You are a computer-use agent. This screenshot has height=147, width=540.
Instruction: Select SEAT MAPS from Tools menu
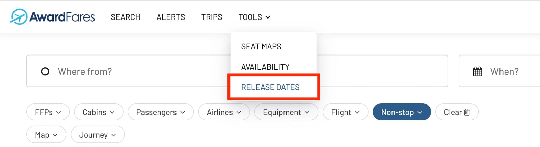point(261,46)
